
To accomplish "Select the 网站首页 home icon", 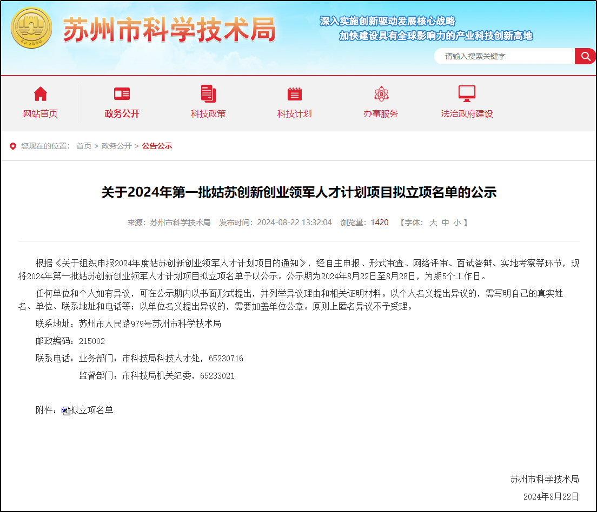I will [41, 94].
